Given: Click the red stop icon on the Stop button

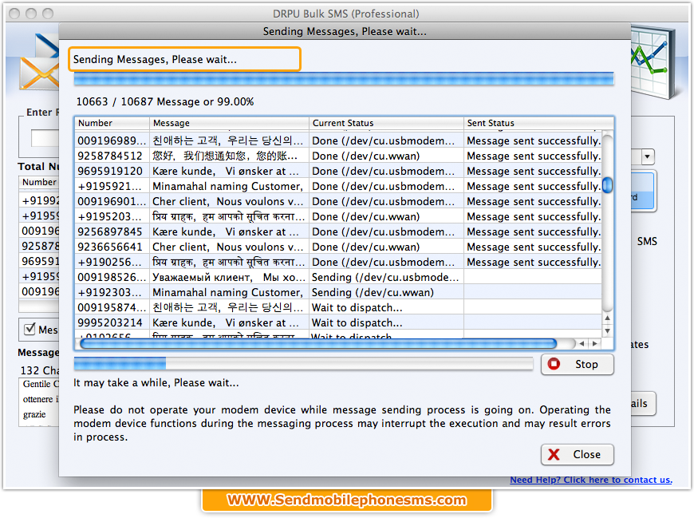Looking at the screenshot, I should click(x=554, y=364).
